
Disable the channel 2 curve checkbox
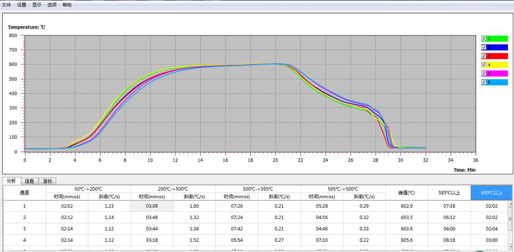tap(484, 47)
